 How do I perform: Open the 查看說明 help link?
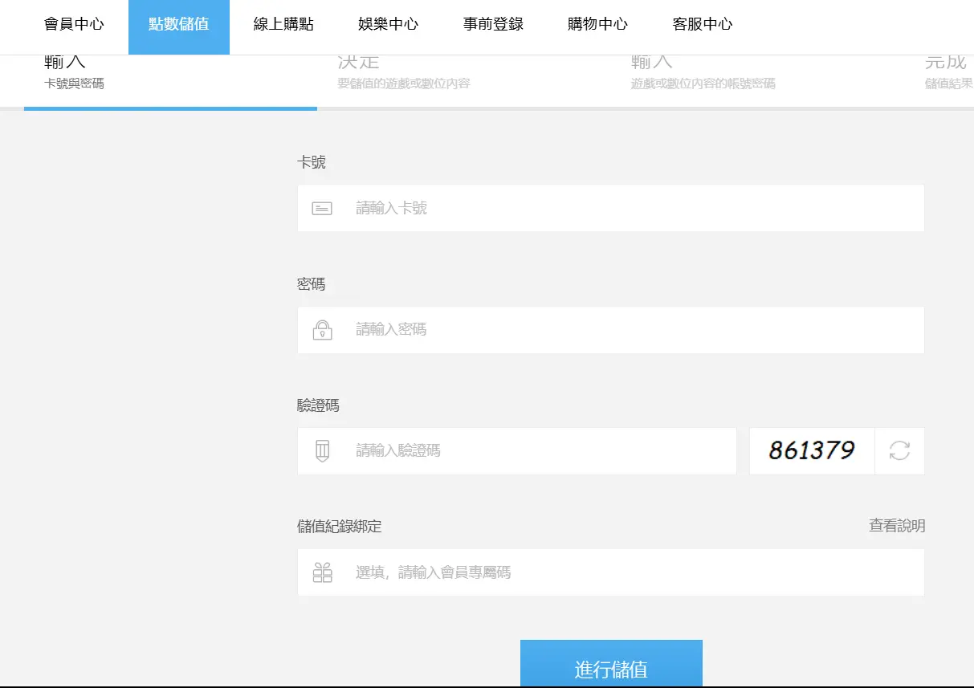tap(897, 526)
